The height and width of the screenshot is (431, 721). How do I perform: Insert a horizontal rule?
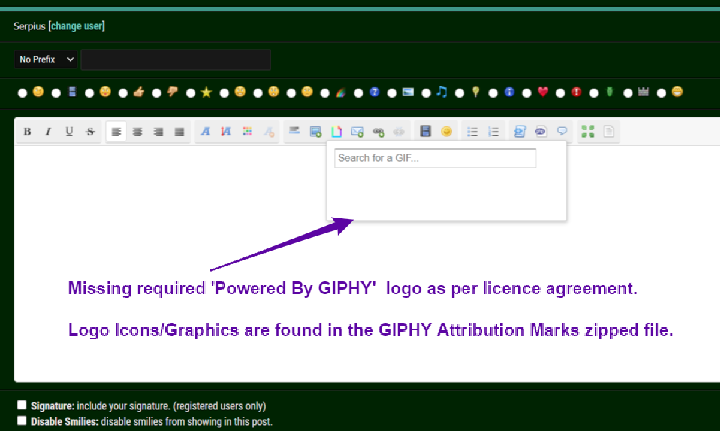coord(294,132)
